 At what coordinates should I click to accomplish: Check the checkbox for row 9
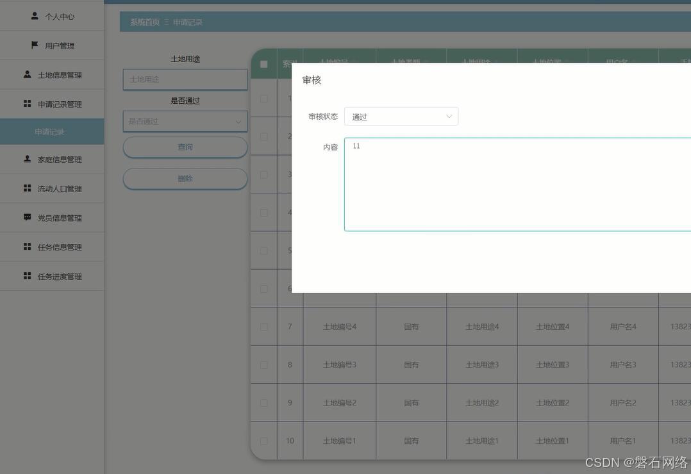pyautogui.click(x=263, y=403)
